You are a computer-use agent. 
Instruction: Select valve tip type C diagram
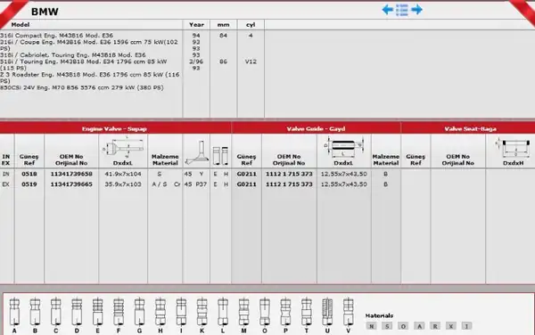point(56,312)
